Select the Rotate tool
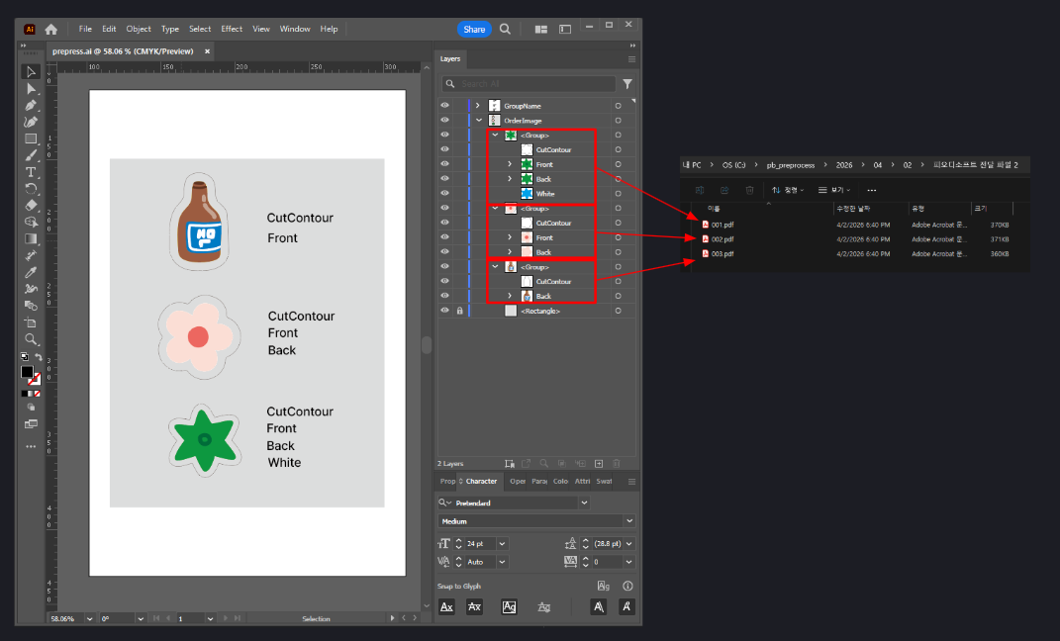 click(x=31, y=189)
